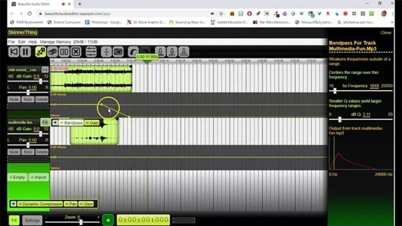Click the snap-to-grid toolbar icon
The image size is (402, 226).
pos(118,52)
